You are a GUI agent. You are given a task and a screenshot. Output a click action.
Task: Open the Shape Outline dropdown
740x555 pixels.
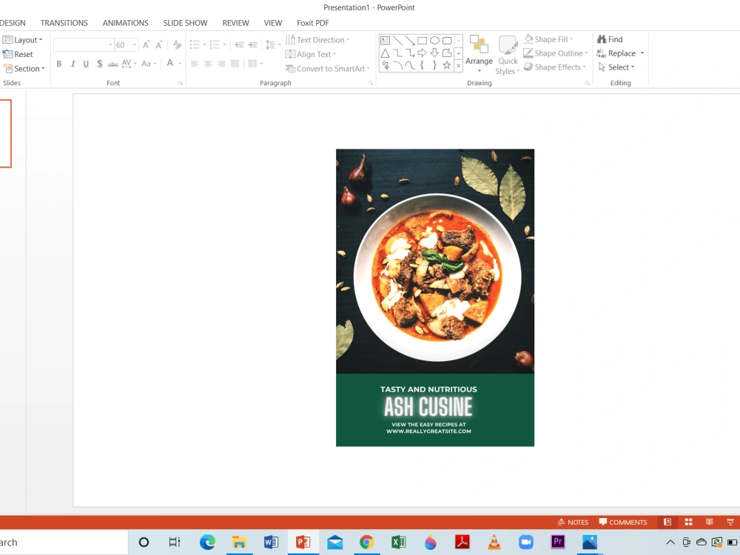tap(556, 53)
